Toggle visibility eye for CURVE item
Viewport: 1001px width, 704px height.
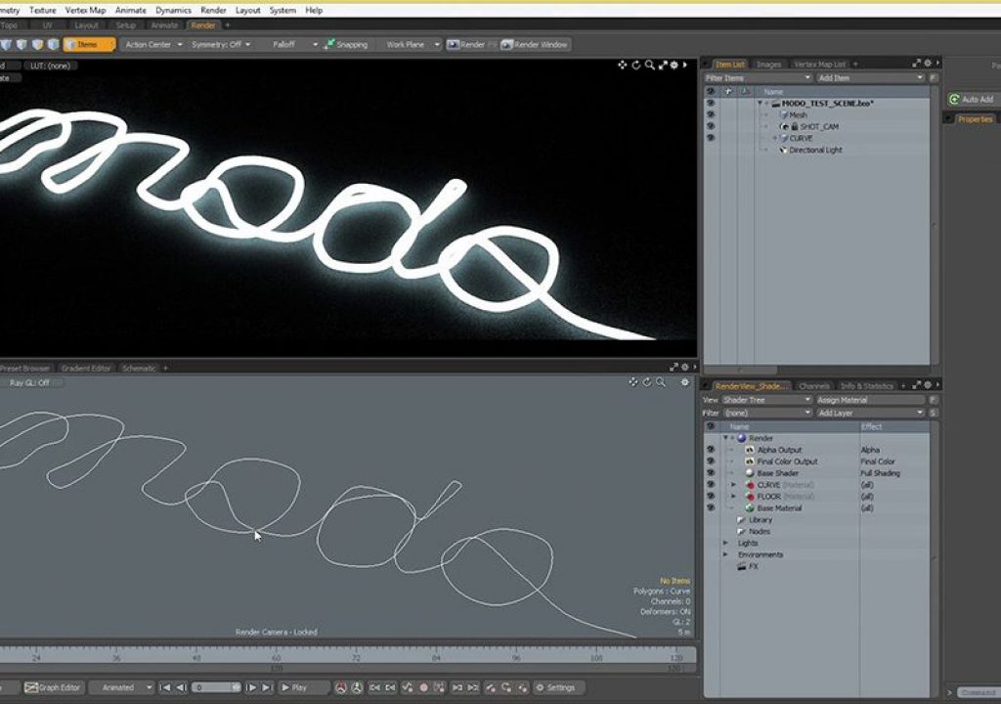click(x=711, y=138)
